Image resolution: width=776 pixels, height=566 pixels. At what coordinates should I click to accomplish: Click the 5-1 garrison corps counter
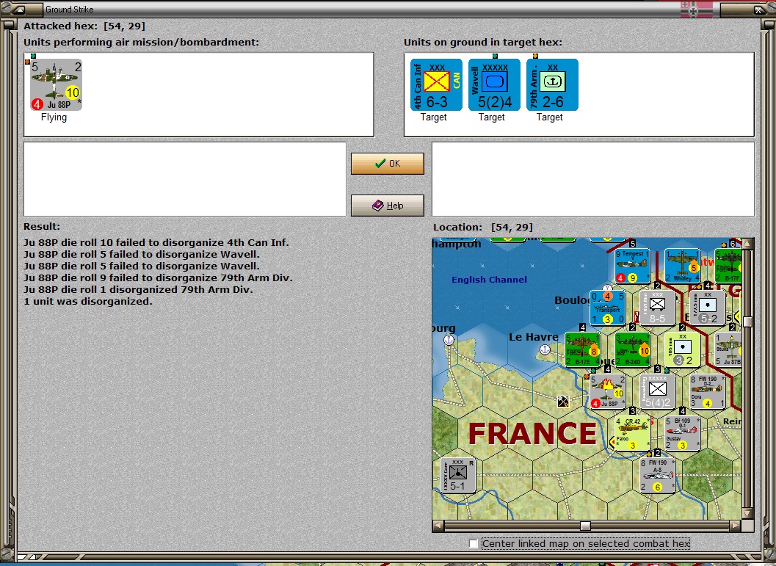458,475
